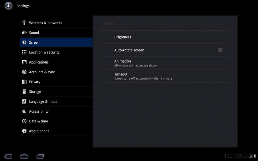
Task: Click the Privacy icon in sidebar
Action: click(x=24, y=82)
